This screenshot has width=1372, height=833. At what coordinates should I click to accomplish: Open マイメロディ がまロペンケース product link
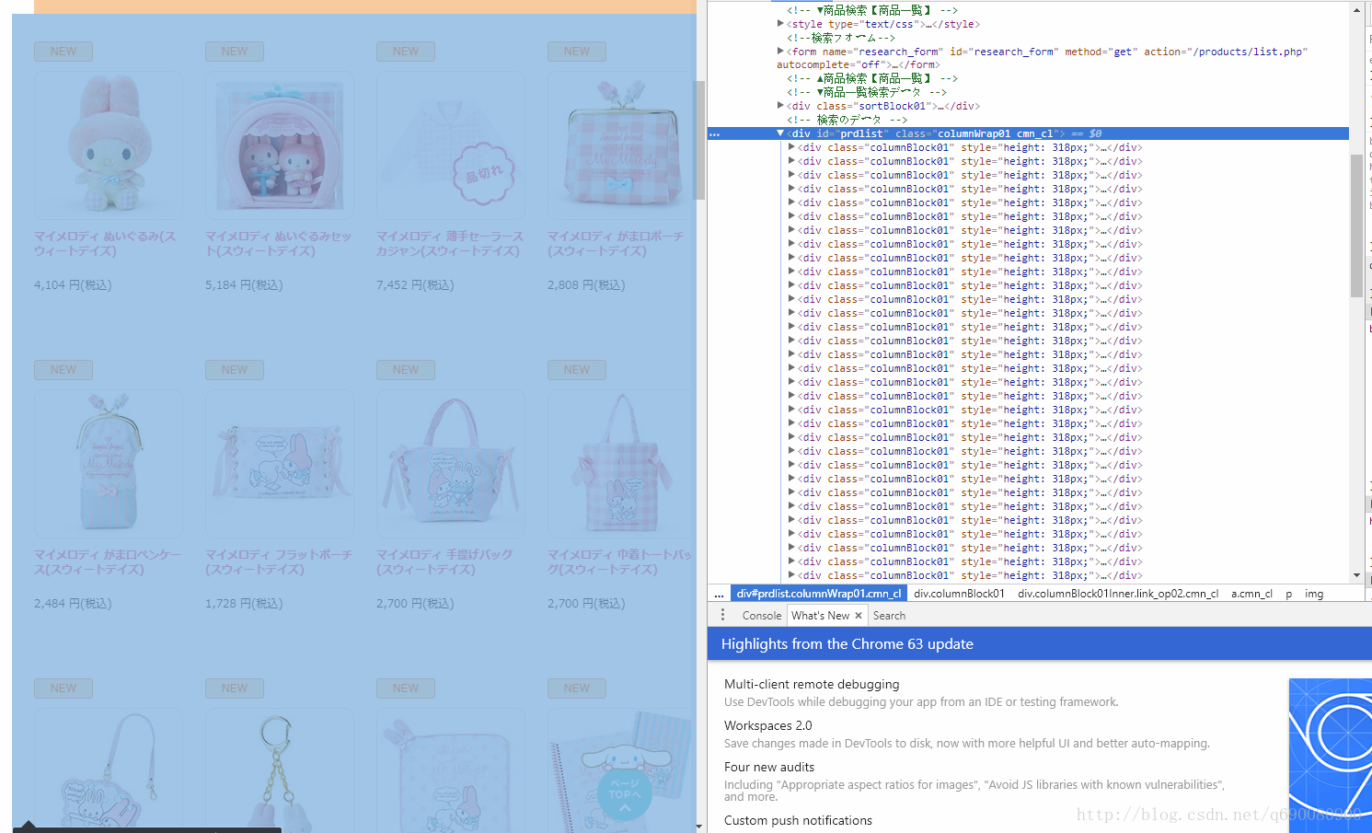107,562
